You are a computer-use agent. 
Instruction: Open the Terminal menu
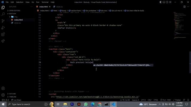click(45, 2)
